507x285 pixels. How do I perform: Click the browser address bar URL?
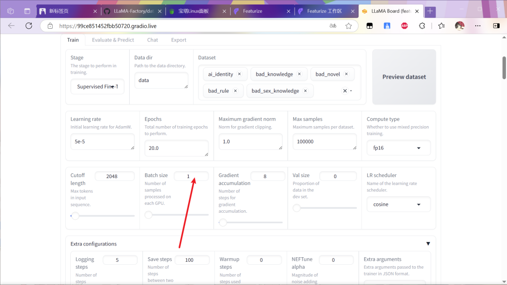point(108,26)
